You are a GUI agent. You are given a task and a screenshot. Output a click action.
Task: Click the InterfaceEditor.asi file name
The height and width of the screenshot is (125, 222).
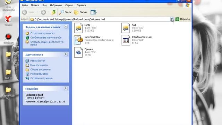coord(142,37)
